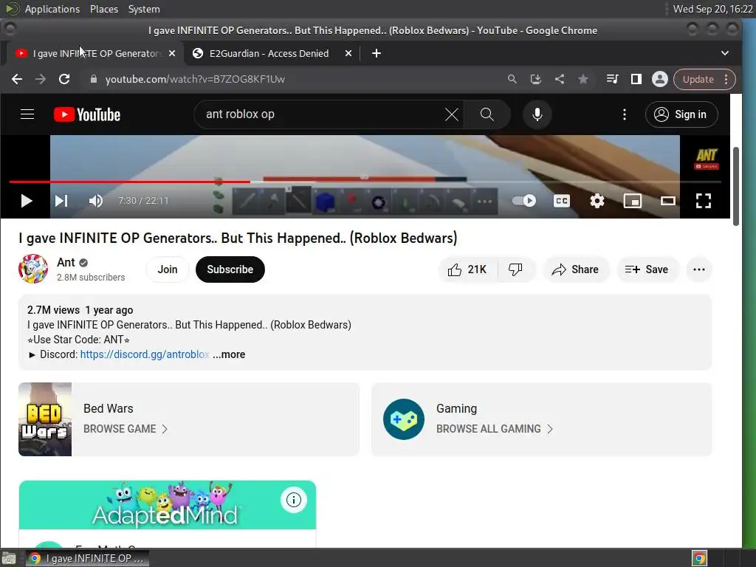The width and height of the screenshot is (756, 567).
Task: Expand the description with ...more
Action: (229, 354)
